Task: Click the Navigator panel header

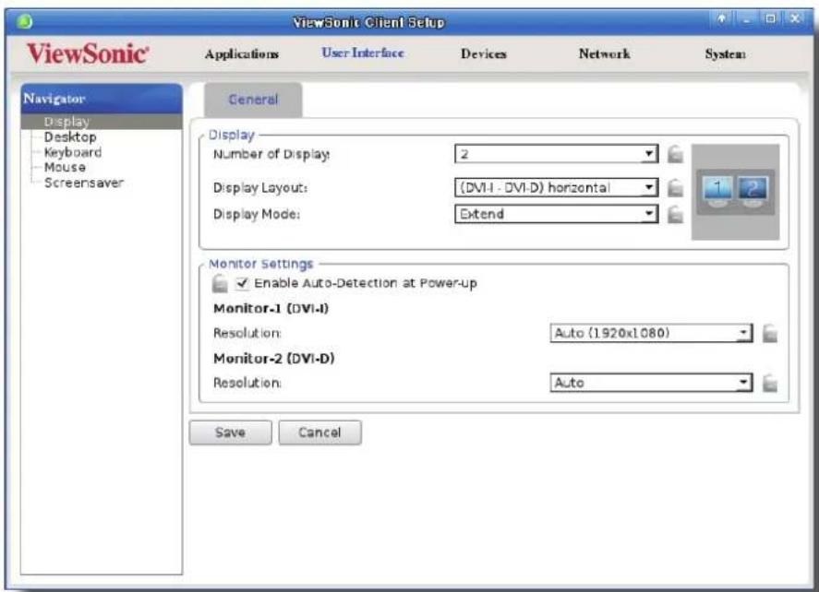Action: [102, 99]
